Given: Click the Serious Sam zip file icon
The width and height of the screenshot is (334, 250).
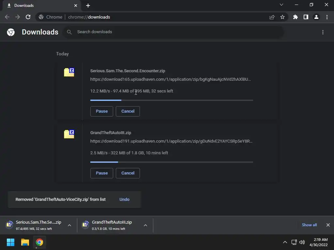Looking at the screenshot, I should tap(69, 72).
